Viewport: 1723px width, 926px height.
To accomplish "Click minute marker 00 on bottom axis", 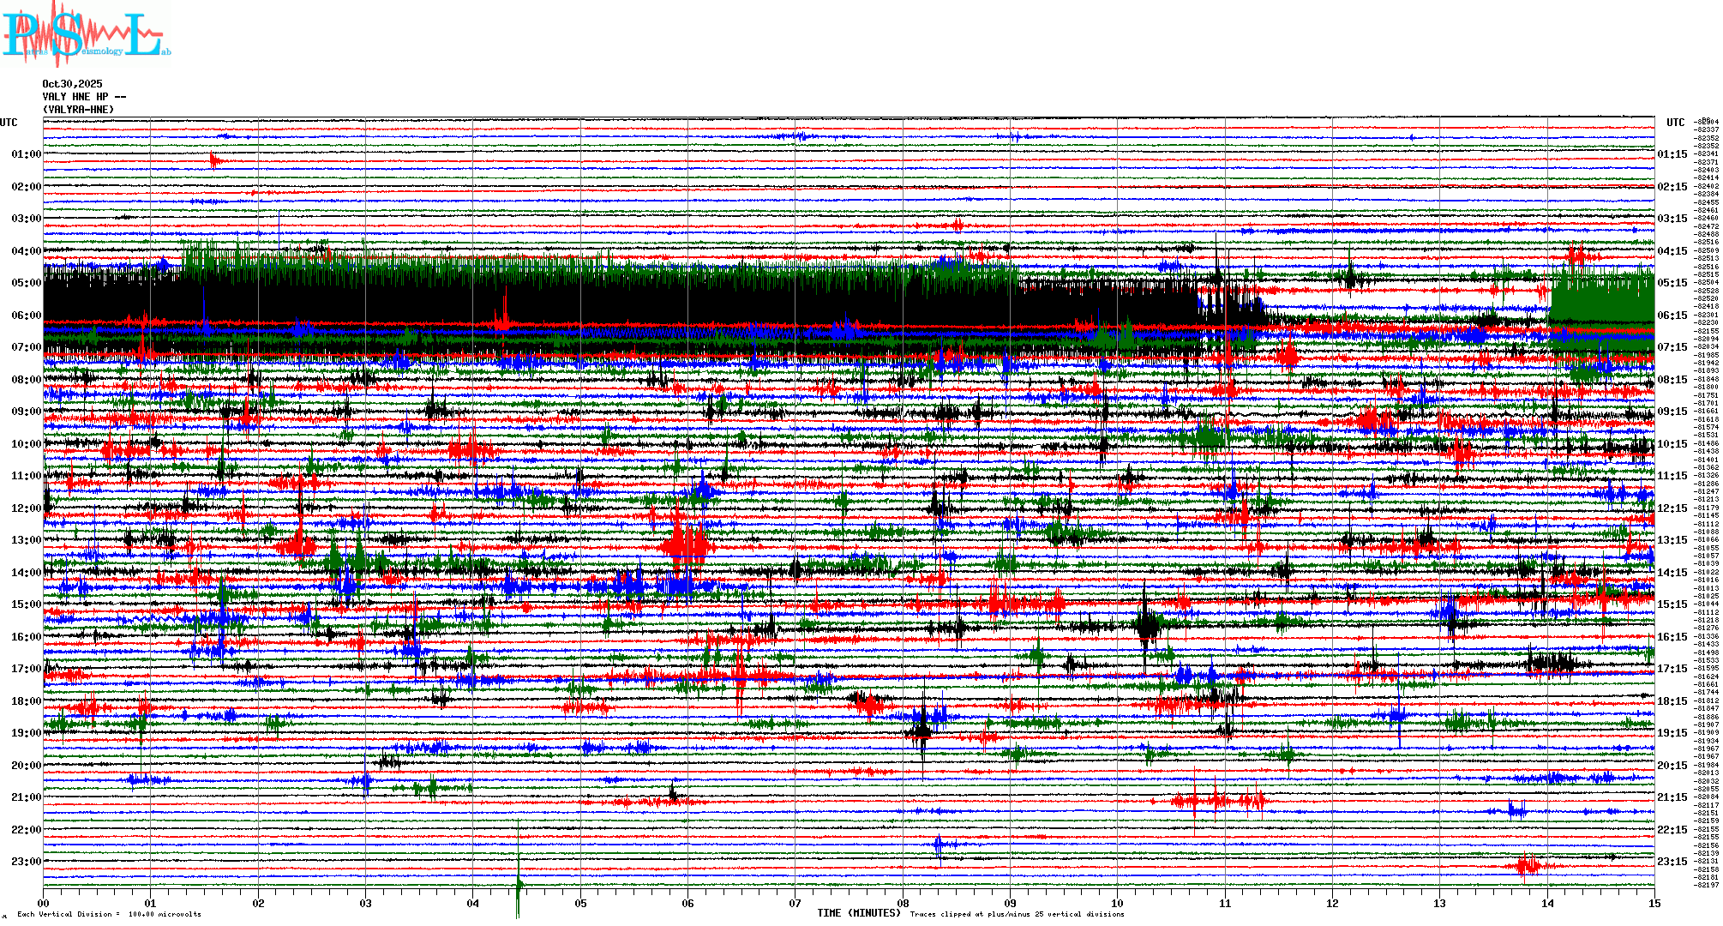I will (x=44, y=904).
